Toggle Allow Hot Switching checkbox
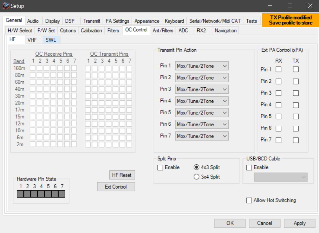Image resolution: width=319 pixels, height=233 pixels. pyautogui.click(x=249, y=200)
